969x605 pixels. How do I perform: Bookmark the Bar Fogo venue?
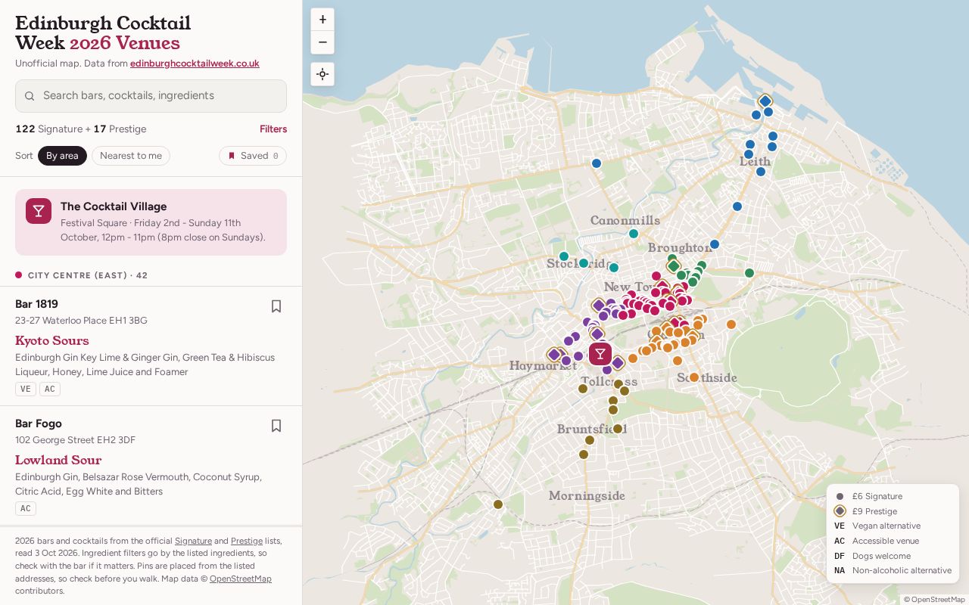click(276, 426)
